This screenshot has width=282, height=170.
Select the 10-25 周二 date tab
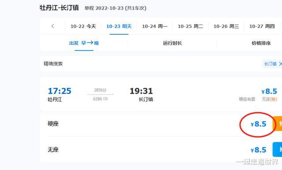point(190,26)
